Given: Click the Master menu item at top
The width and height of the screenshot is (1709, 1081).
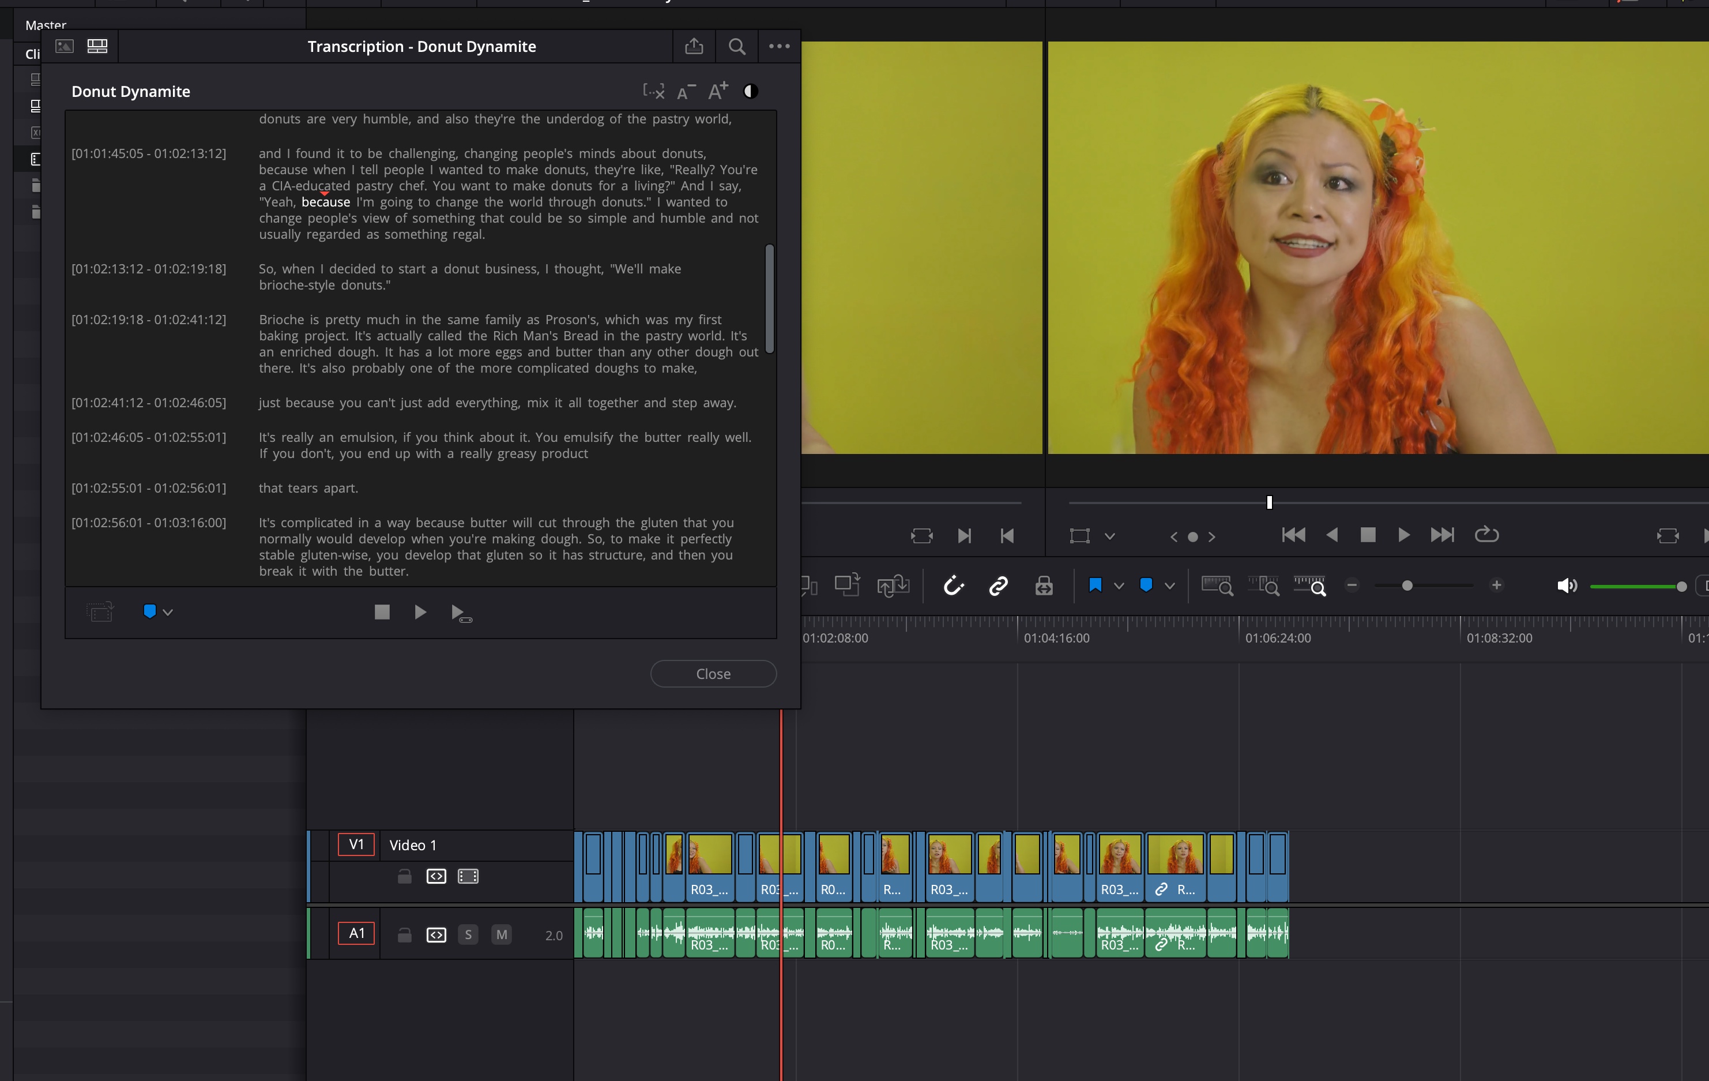Looking at the screenshot, I should pyautogui.click(x=46, y=22).
